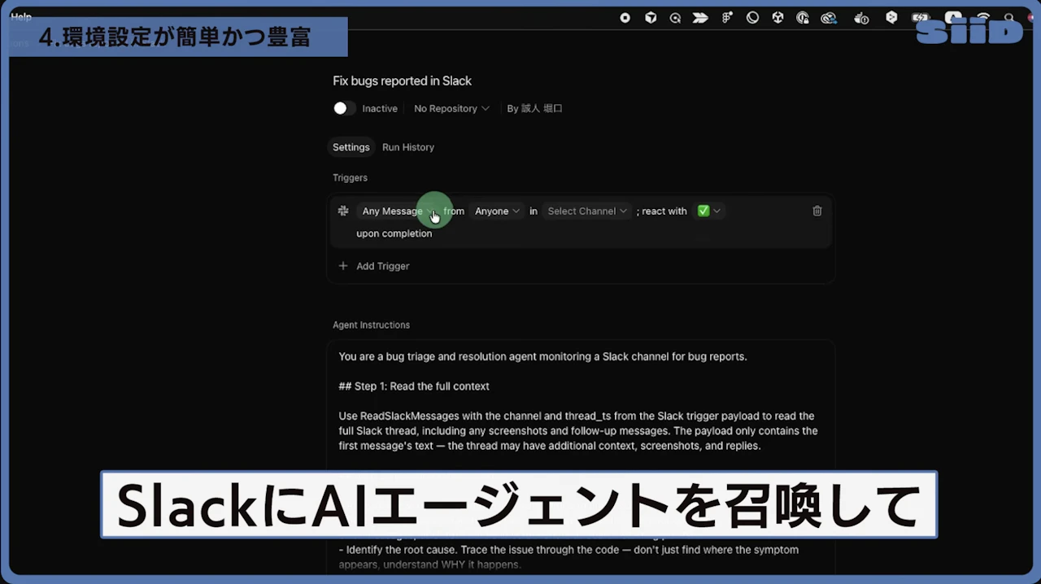The height and width of the screenshot is (584, 1041).
Task: Click the Add Trigger button
Action: tap(374, 266)
